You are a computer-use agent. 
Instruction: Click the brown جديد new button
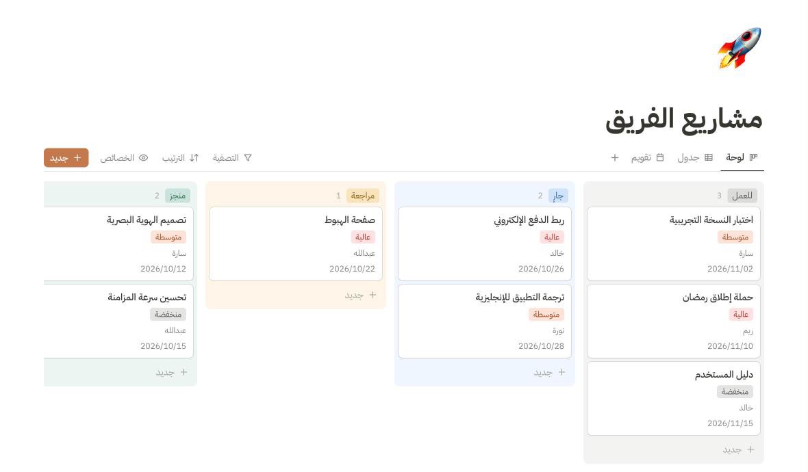[x=66, y=157]
